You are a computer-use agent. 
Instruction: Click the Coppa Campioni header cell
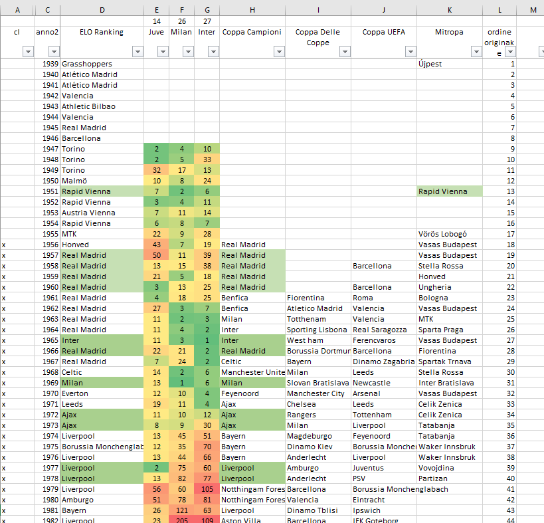[252, 42]
